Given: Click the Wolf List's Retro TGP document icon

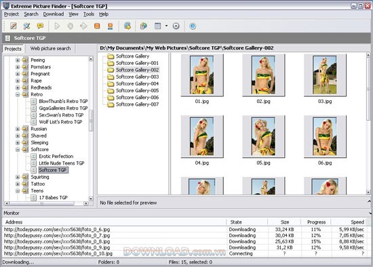Looking at the screenshot, I should (x=33, y=122).
